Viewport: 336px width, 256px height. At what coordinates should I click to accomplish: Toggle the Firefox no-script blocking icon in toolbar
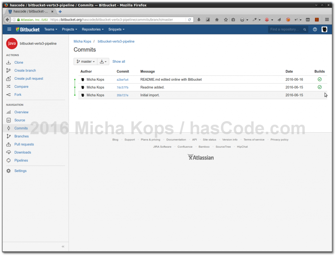pyautogui.click(x=288, y=20)
